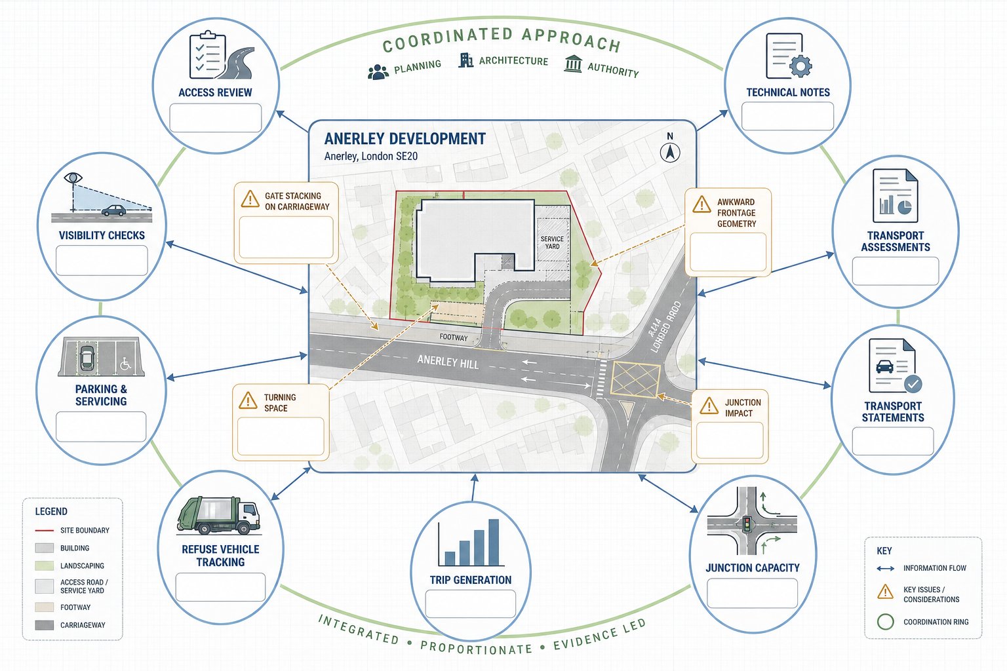Click the Transport Assessments report chart icon
1007x671 pixels.
tap(896, 196)
